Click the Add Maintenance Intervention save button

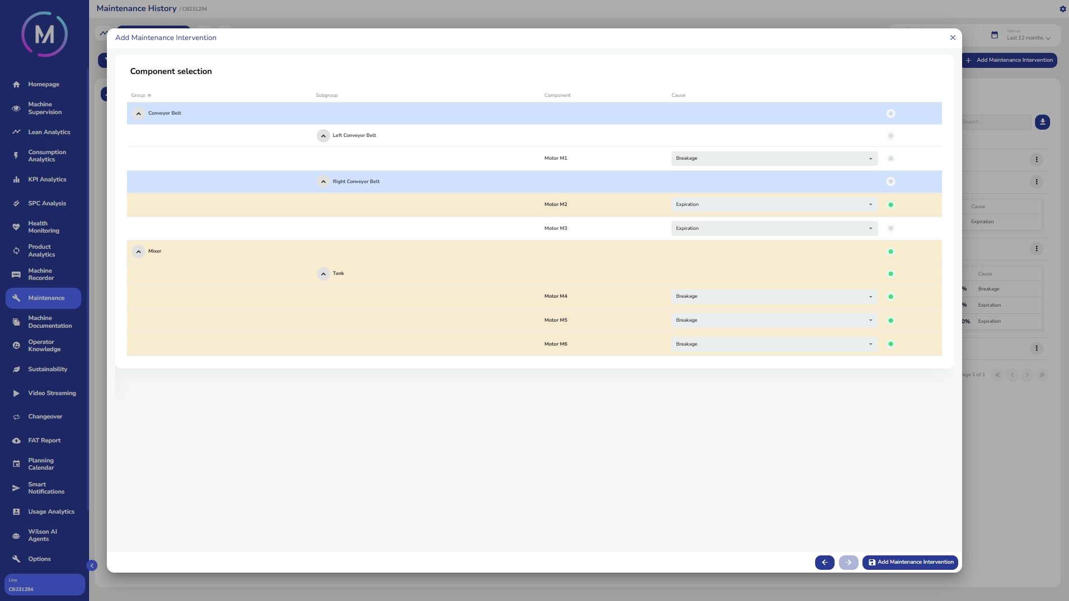tap(910, 563)
